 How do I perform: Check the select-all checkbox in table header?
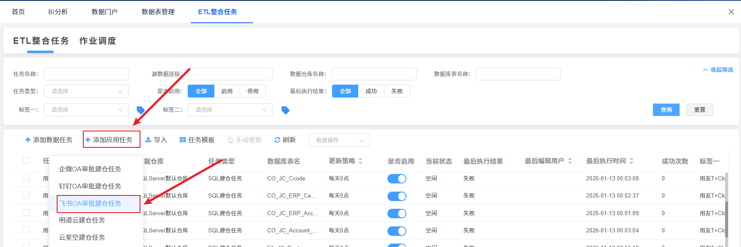click(x=26, y=160)
